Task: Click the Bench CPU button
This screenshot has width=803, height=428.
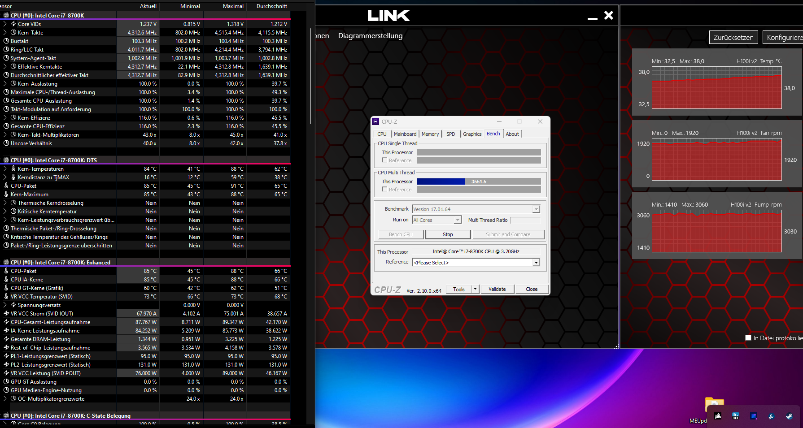Action: pyautogui.click(x=401, y=234)
